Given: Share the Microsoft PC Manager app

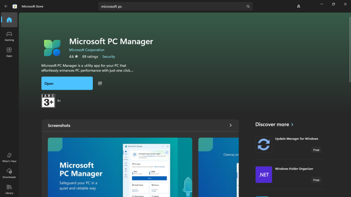Looking at the screenshot, I should [x=100, y=83].
